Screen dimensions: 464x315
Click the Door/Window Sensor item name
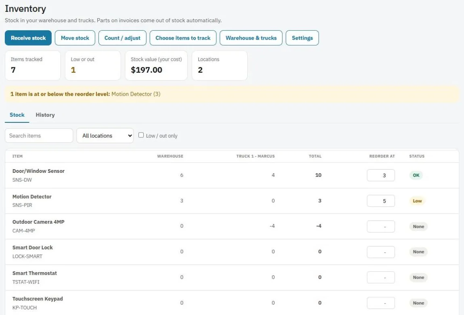point(38,171)
